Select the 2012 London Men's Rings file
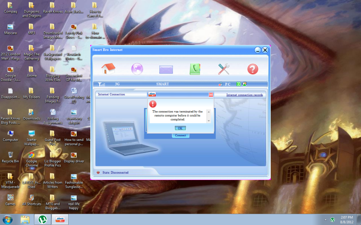This screenshot has height=225, width=361. pos(10,53)
